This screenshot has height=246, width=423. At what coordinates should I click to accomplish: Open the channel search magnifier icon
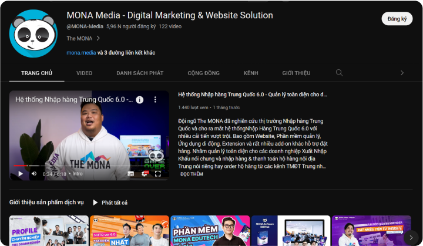coord(339,73)
